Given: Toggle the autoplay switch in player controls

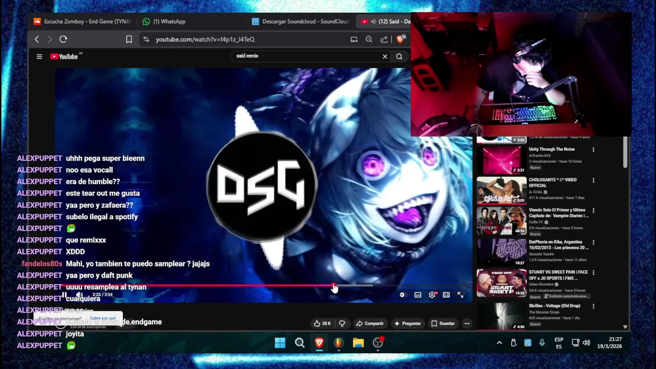Looking at the screenshot, I should coord(402,295).
